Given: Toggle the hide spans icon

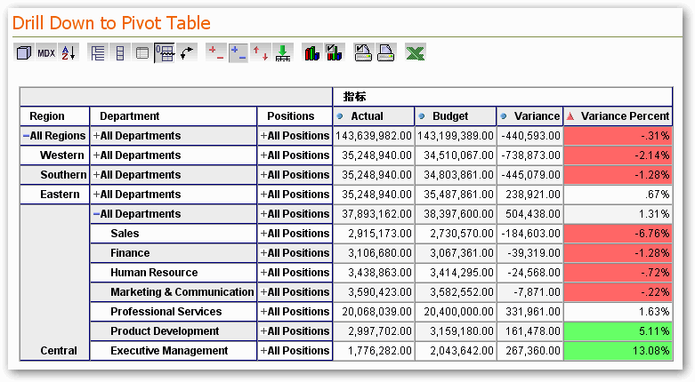Looking at the screenshot, I should click(119, 53).
